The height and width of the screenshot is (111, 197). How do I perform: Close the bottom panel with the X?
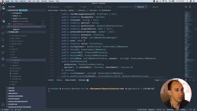point(194,80)
